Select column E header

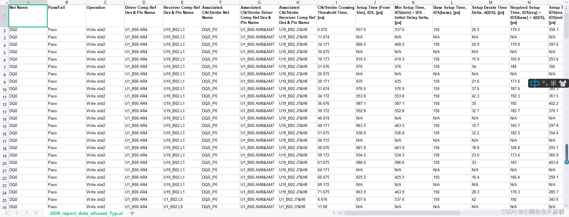182,2
